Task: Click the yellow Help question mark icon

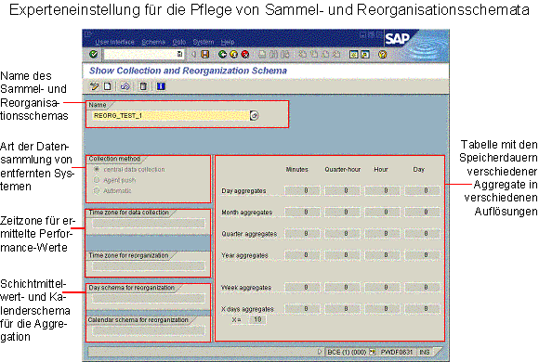Action: click(x=382, y=54)
